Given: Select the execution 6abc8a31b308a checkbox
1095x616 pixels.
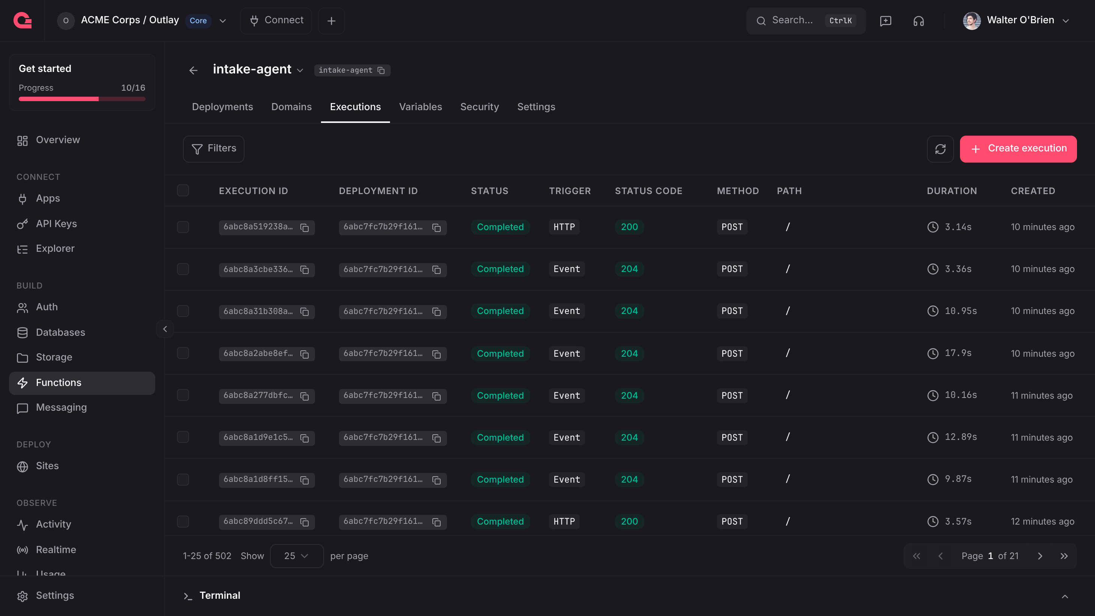Looking at the screenshot, I should [x=183, y=311].
